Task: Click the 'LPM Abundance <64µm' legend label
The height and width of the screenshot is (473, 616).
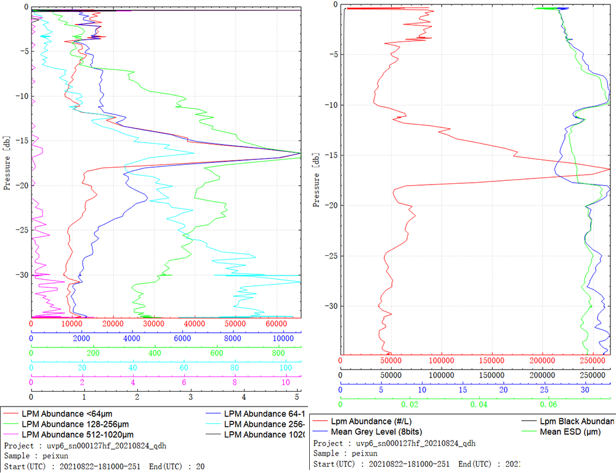Action: [67, 414]
